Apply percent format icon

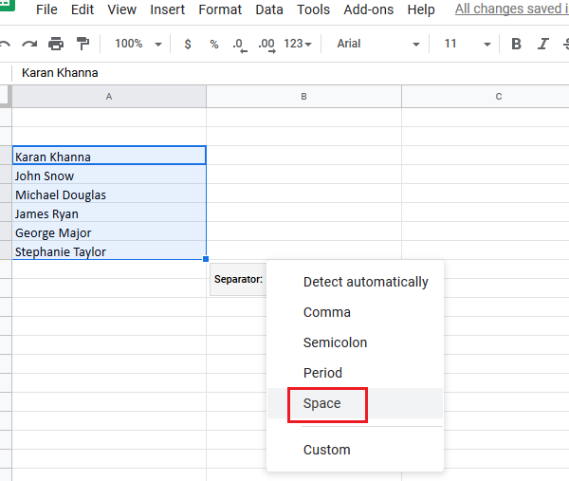[213, 44]
